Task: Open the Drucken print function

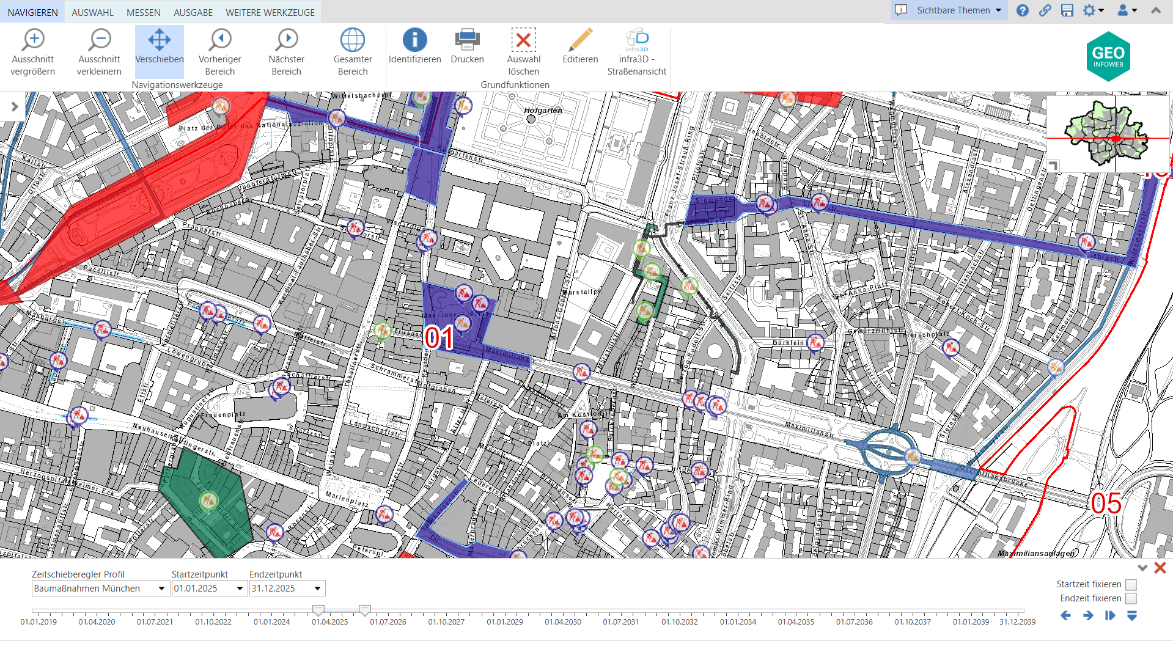Action: 467,46
